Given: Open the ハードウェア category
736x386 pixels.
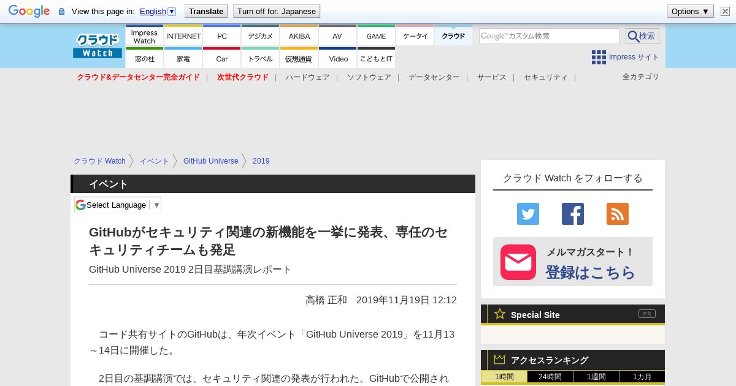Looking at the screenshot, I should tap(307, 77).
